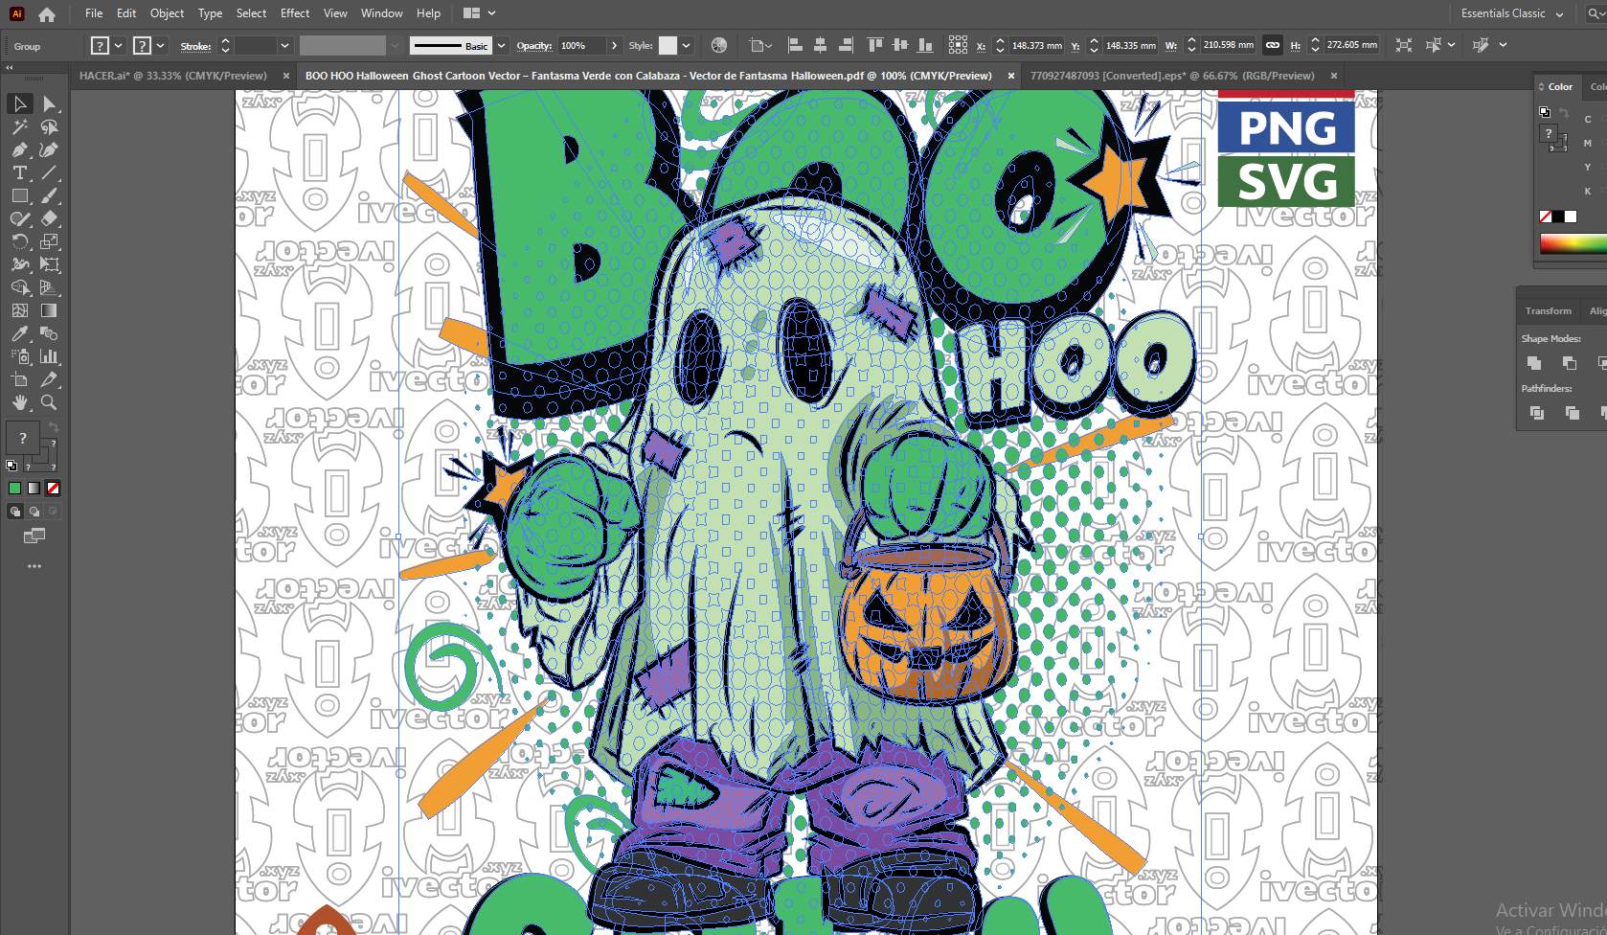Select the Zoom tool

pos(50,402)
